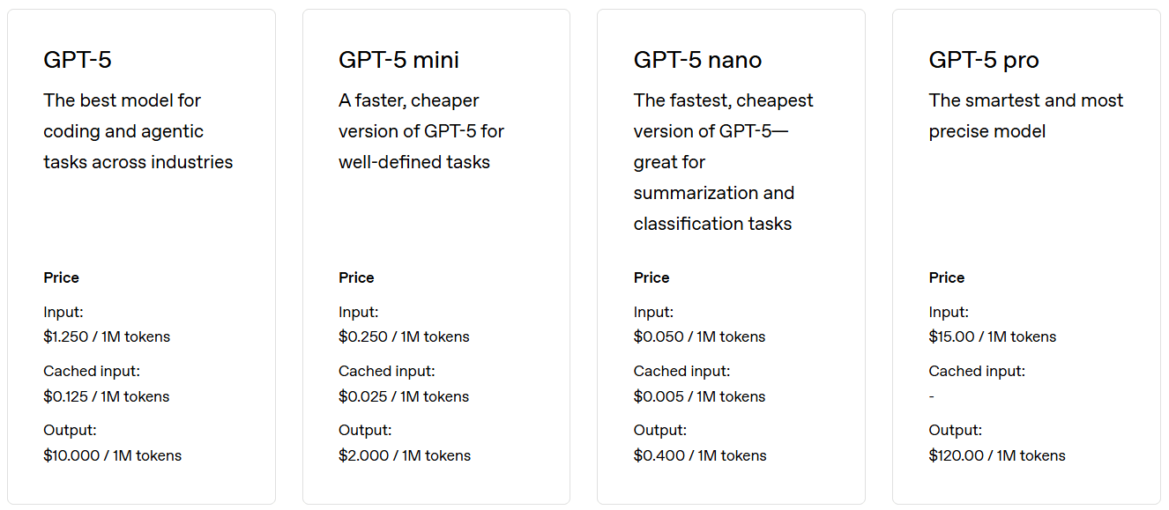This screenshot has height=510, width=1169.
Task: Click the GPT-5 input price $1.250
Action: [107, 336]
